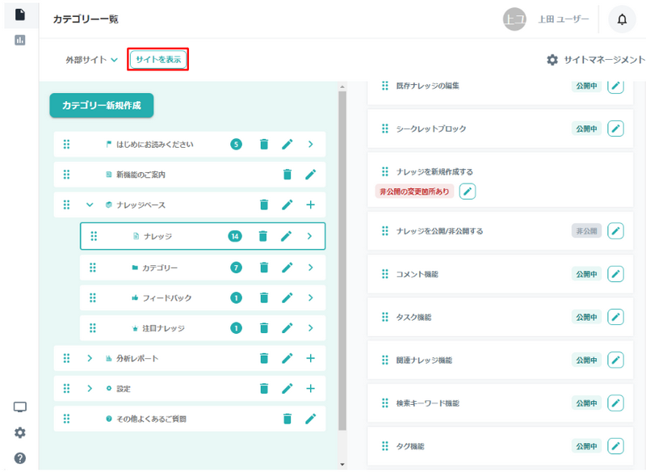
Task: Open the 注目ナレッジ subcategory arrow
Action: pyautogui.click(x=311, y=328)
